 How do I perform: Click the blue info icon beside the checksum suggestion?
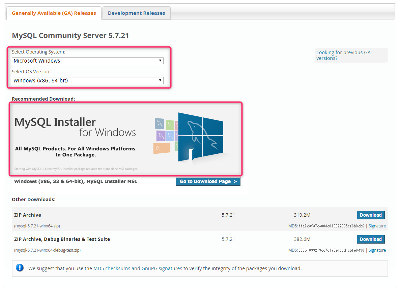(x=20, y=268)
